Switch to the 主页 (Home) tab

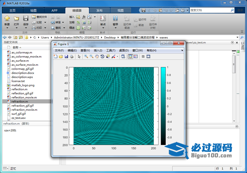click(12, 10)
